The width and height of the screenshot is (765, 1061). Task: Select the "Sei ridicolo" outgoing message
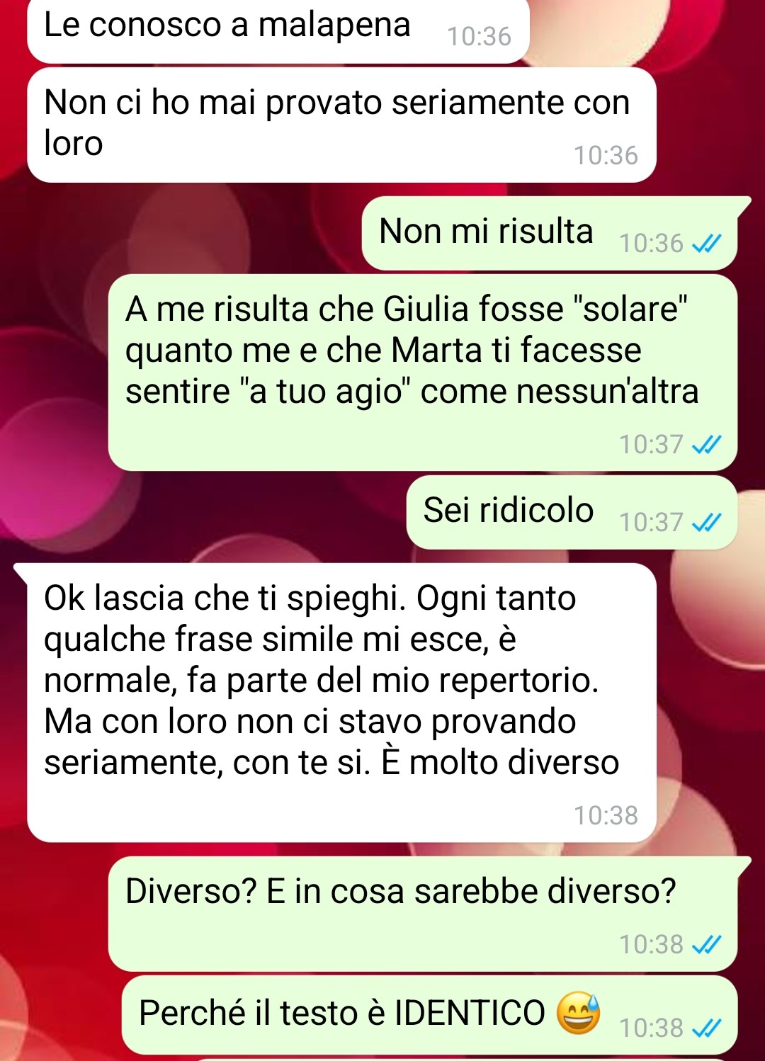pyautogui.click(x=572, y=512)
